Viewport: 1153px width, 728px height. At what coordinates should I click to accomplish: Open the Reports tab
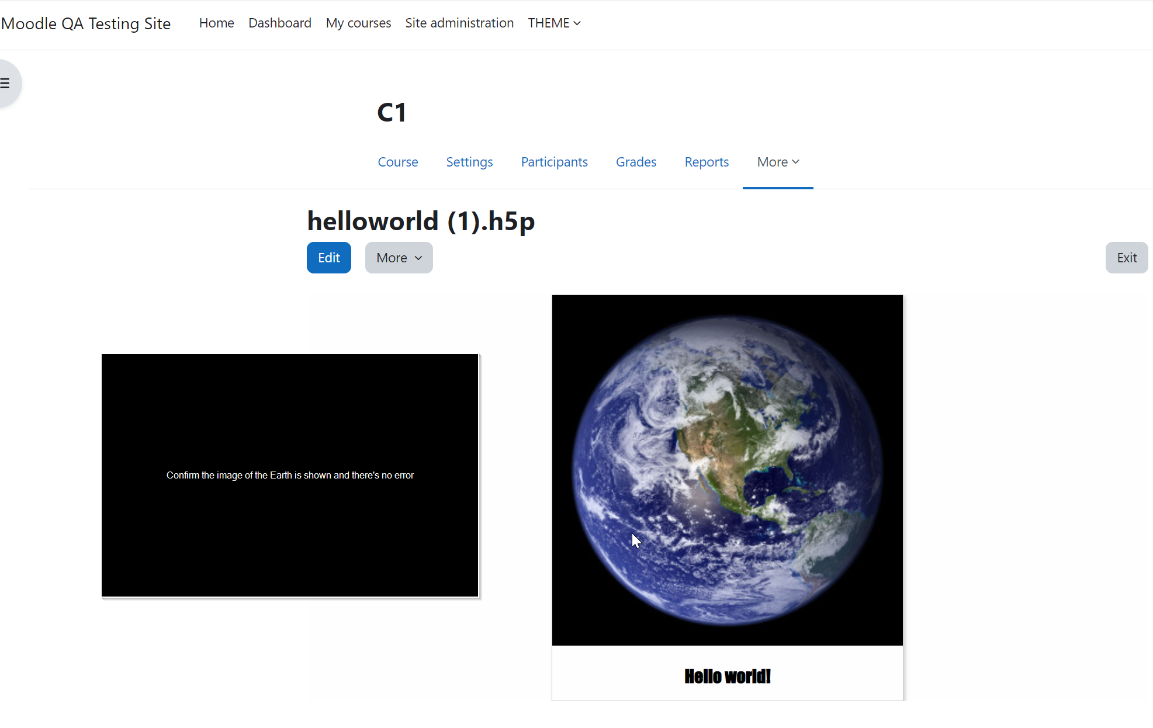coord(707,162)
